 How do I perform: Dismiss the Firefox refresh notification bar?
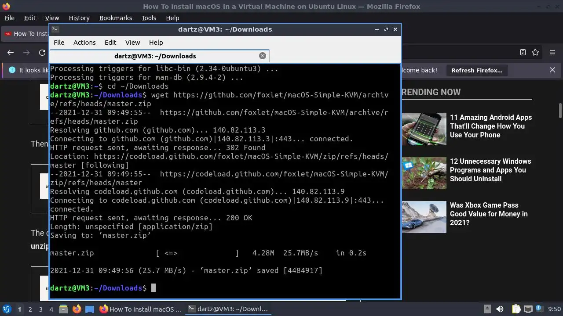pos(552,70)
